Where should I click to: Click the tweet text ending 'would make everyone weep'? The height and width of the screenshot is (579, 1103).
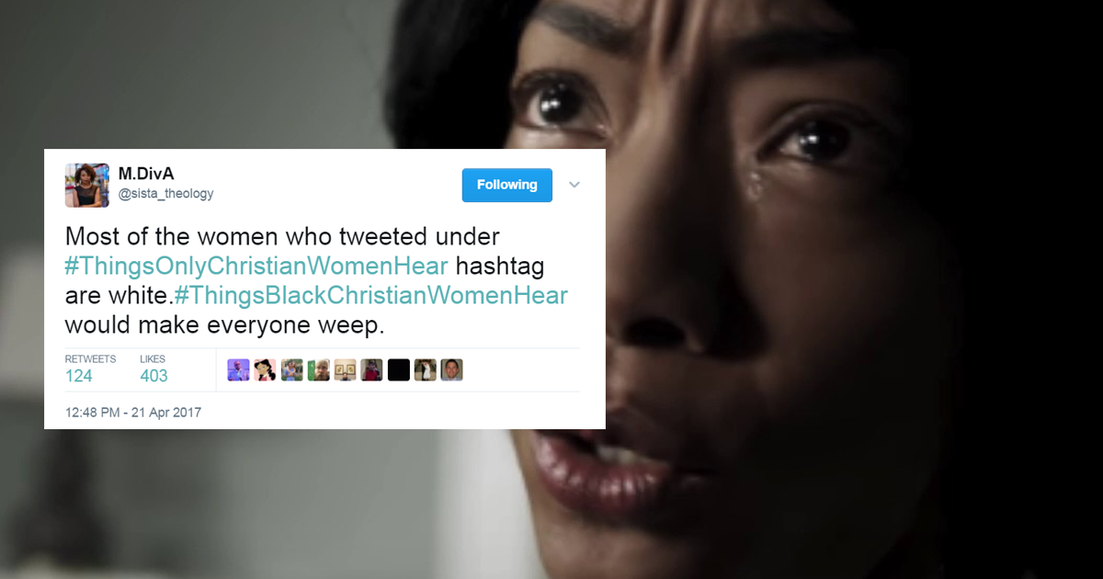pyautogui.click(x=317, y=281)
